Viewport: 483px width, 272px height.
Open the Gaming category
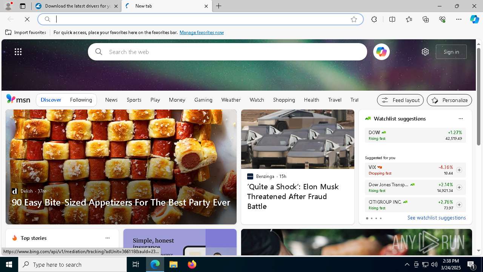tap(203, 100)
